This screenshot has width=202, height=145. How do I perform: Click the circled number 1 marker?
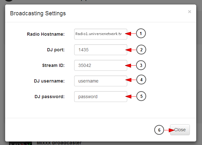[141, 33]
